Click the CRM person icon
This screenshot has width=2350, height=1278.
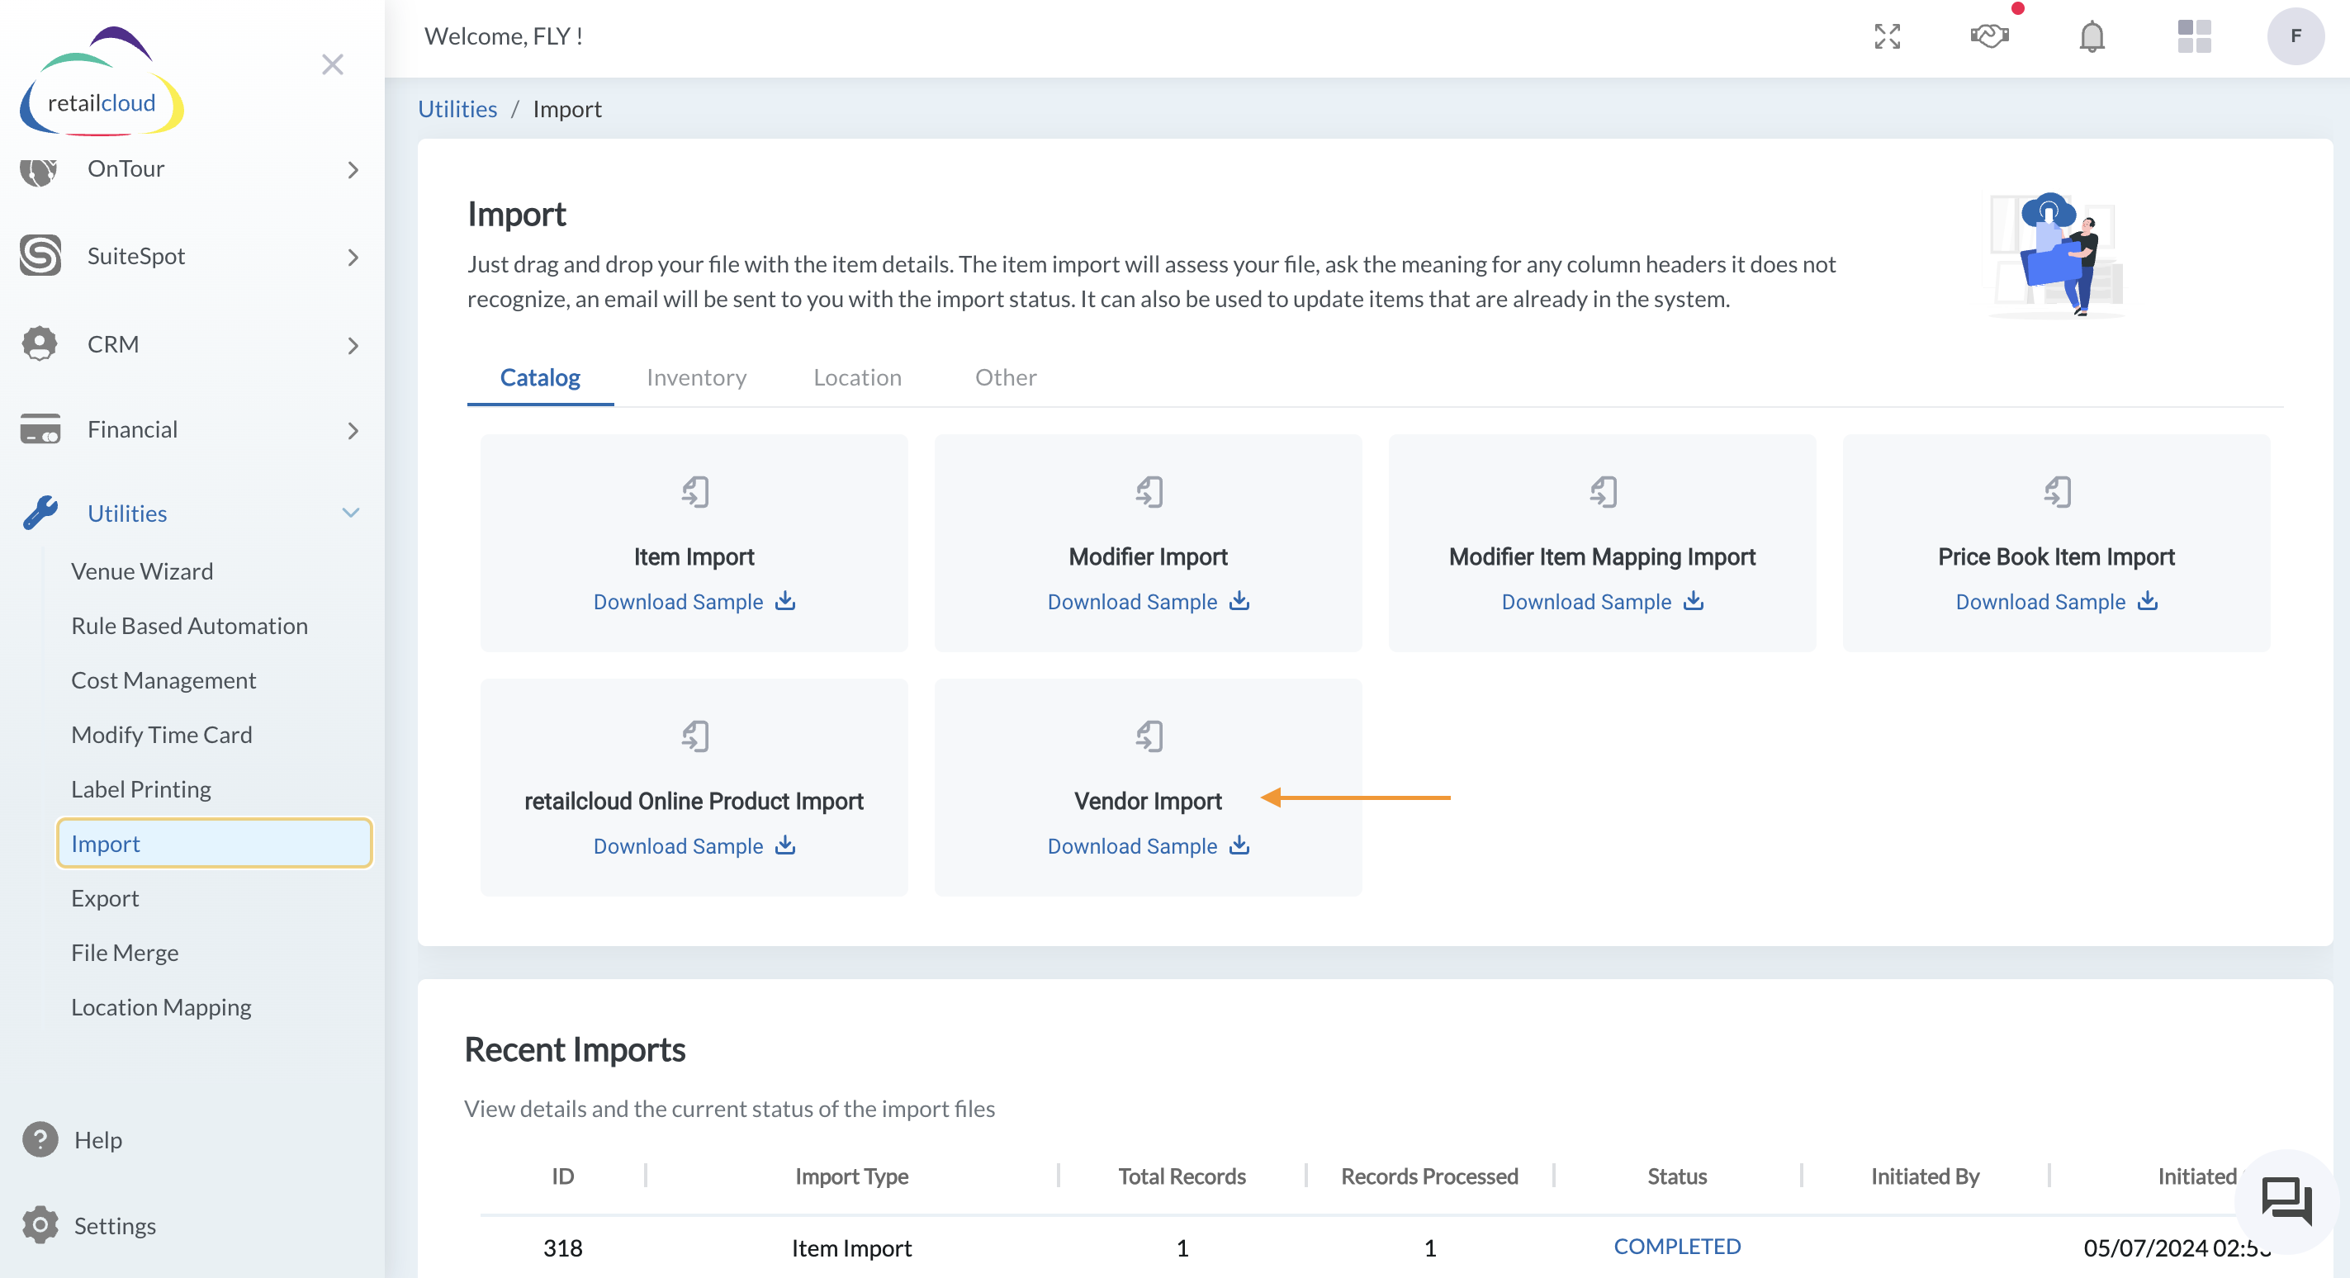point(40,344)
